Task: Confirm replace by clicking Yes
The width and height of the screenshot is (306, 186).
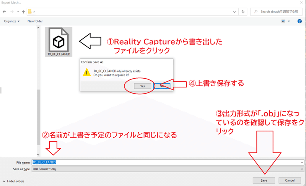Action: coord(142,86)
